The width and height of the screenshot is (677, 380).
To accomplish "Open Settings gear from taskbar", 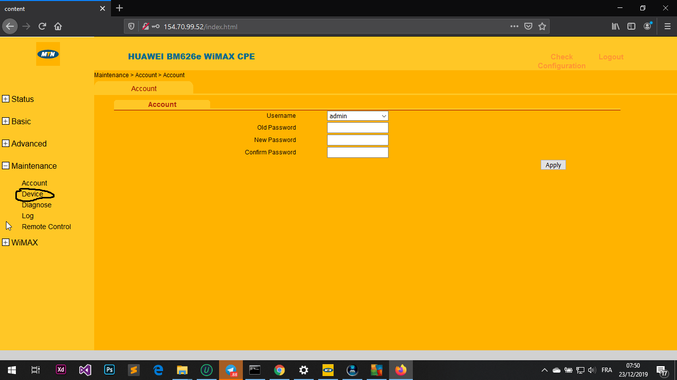I will (x=304, y=370).
